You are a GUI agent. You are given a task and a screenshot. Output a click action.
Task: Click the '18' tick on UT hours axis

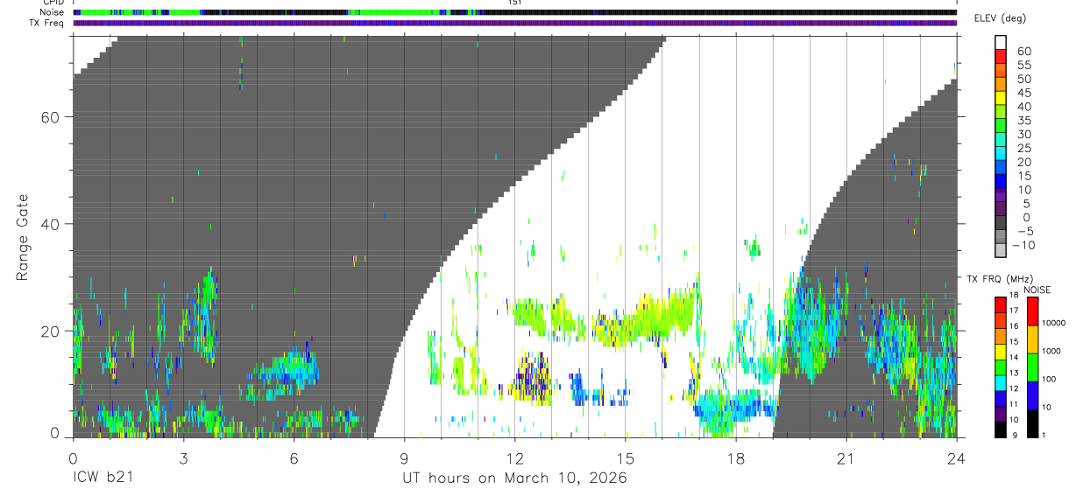(735, 458)
